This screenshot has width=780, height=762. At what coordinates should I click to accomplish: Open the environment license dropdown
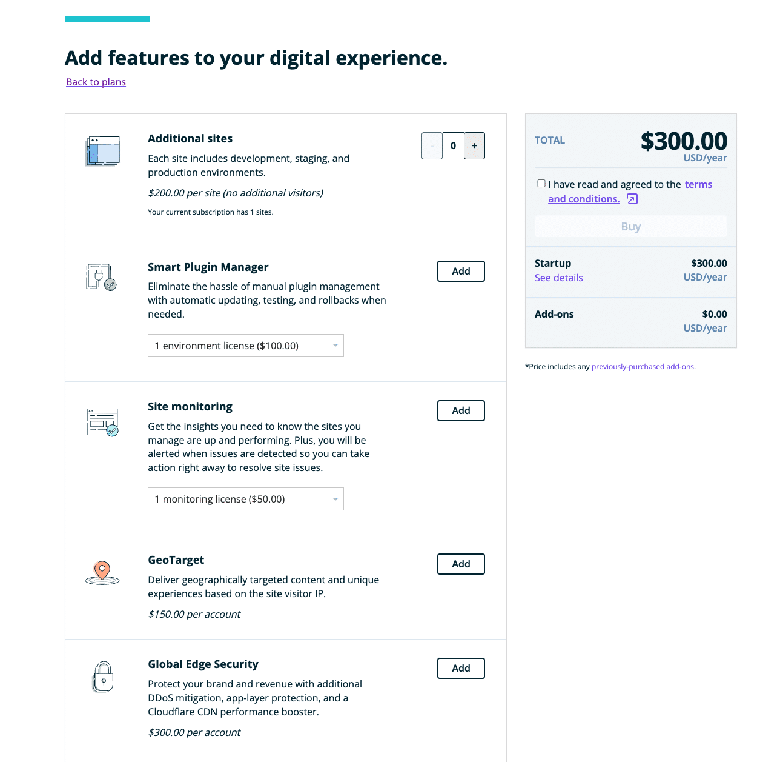[245, 346]
